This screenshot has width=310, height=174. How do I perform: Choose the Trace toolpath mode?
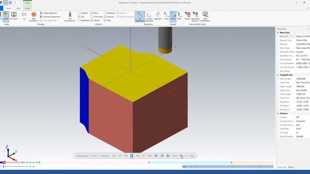click(167, 16)
